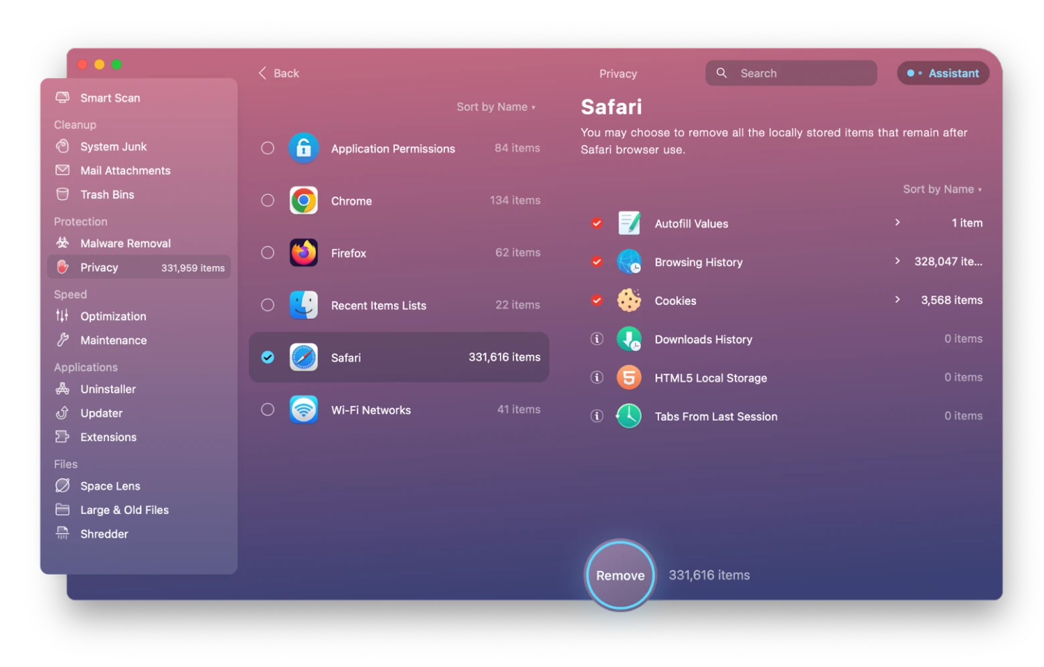Screen dimensions: 1044x667
Task: Click the '134 items' count for Chrome
Action: click(x=515, y=201)
